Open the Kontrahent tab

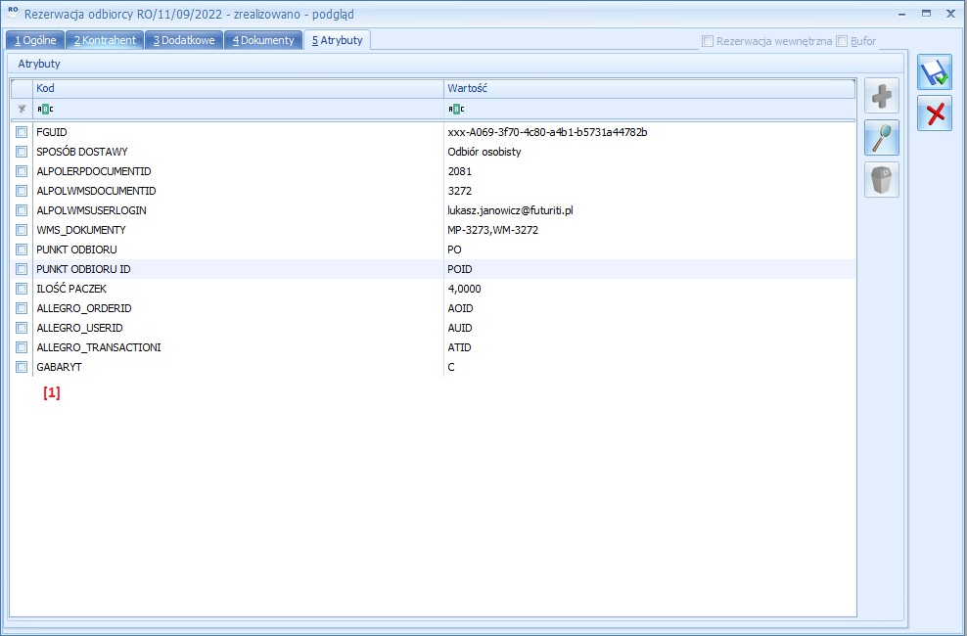coord(105,40)
